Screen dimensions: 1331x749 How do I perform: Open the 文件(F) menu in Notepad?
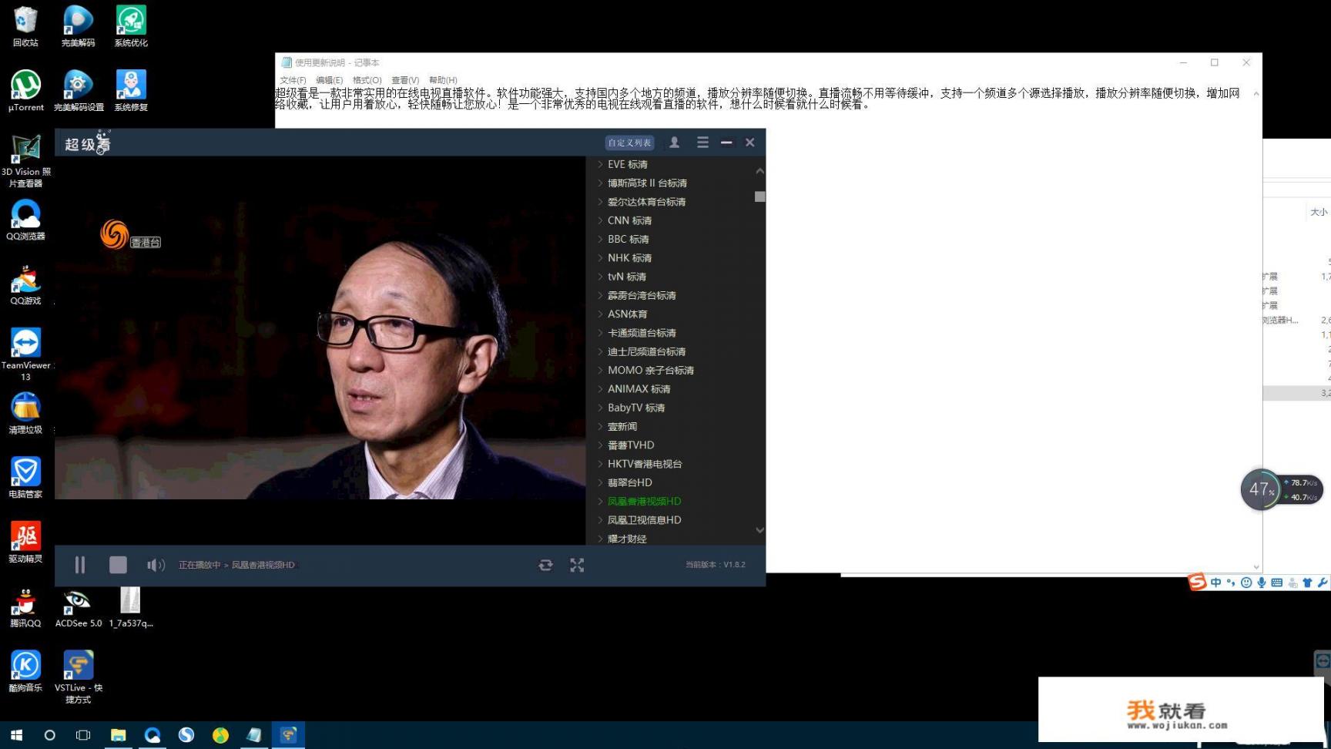point(293,80)
